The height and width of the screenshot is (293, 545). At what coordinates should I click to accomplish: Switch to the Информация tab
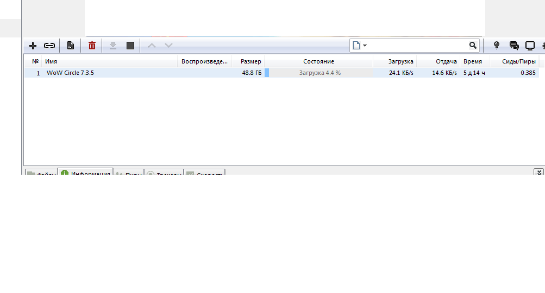[85, 173]
